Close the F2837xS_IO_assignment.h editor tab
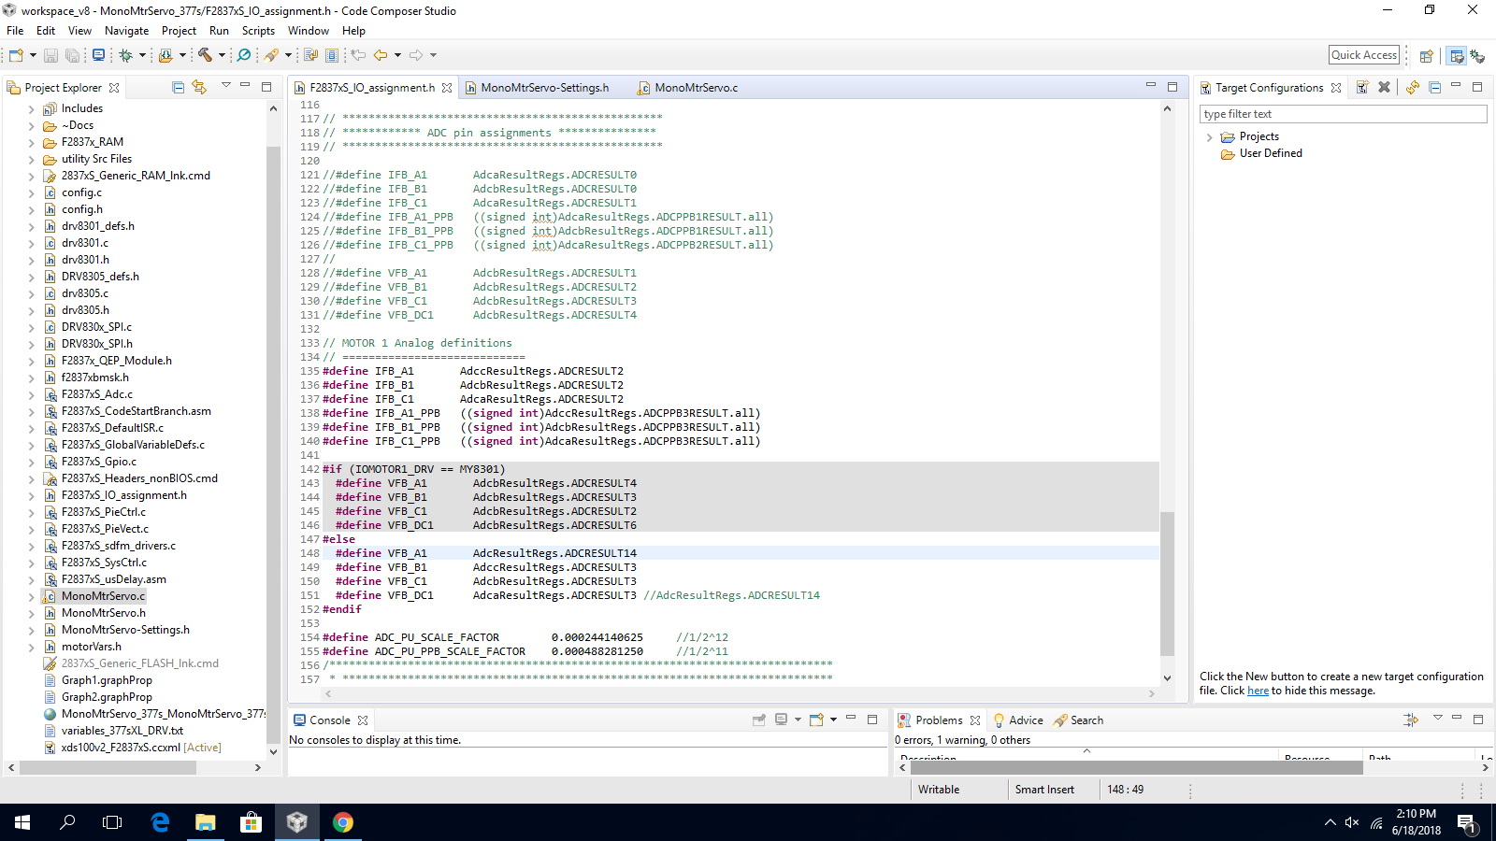The width and height of the screenshot is (1496, 841). [x=447, y=88]
